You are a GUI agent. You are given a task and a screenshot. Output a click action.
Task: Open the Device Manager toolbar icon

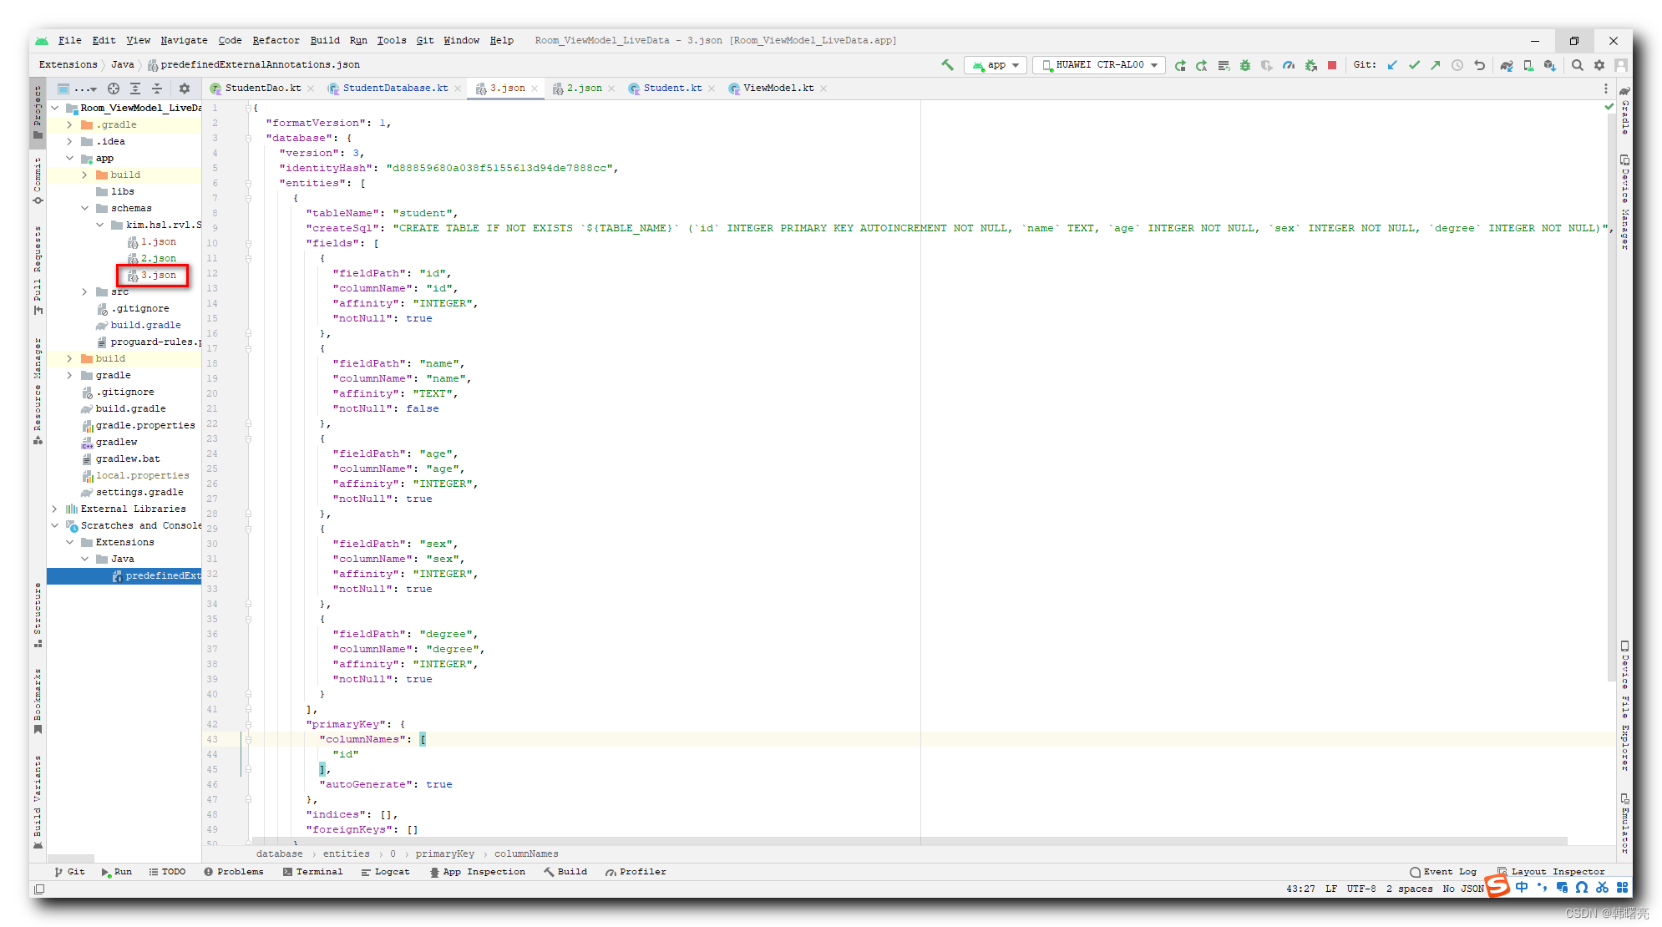click(1528, 65)
